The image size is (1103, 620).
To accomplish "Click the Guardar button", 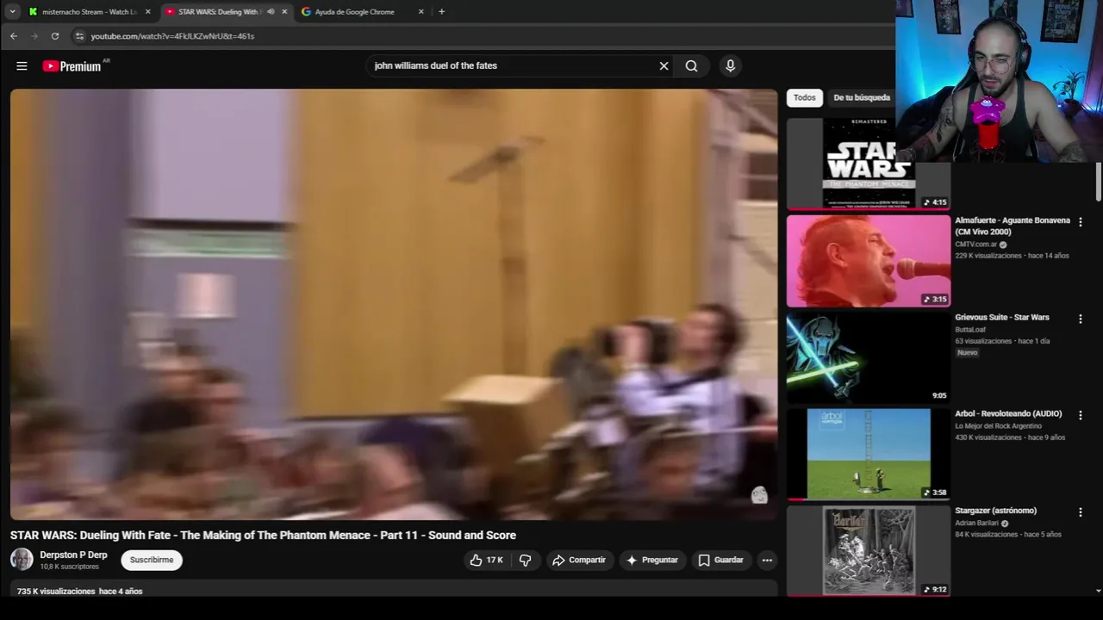I will [720, 560].
